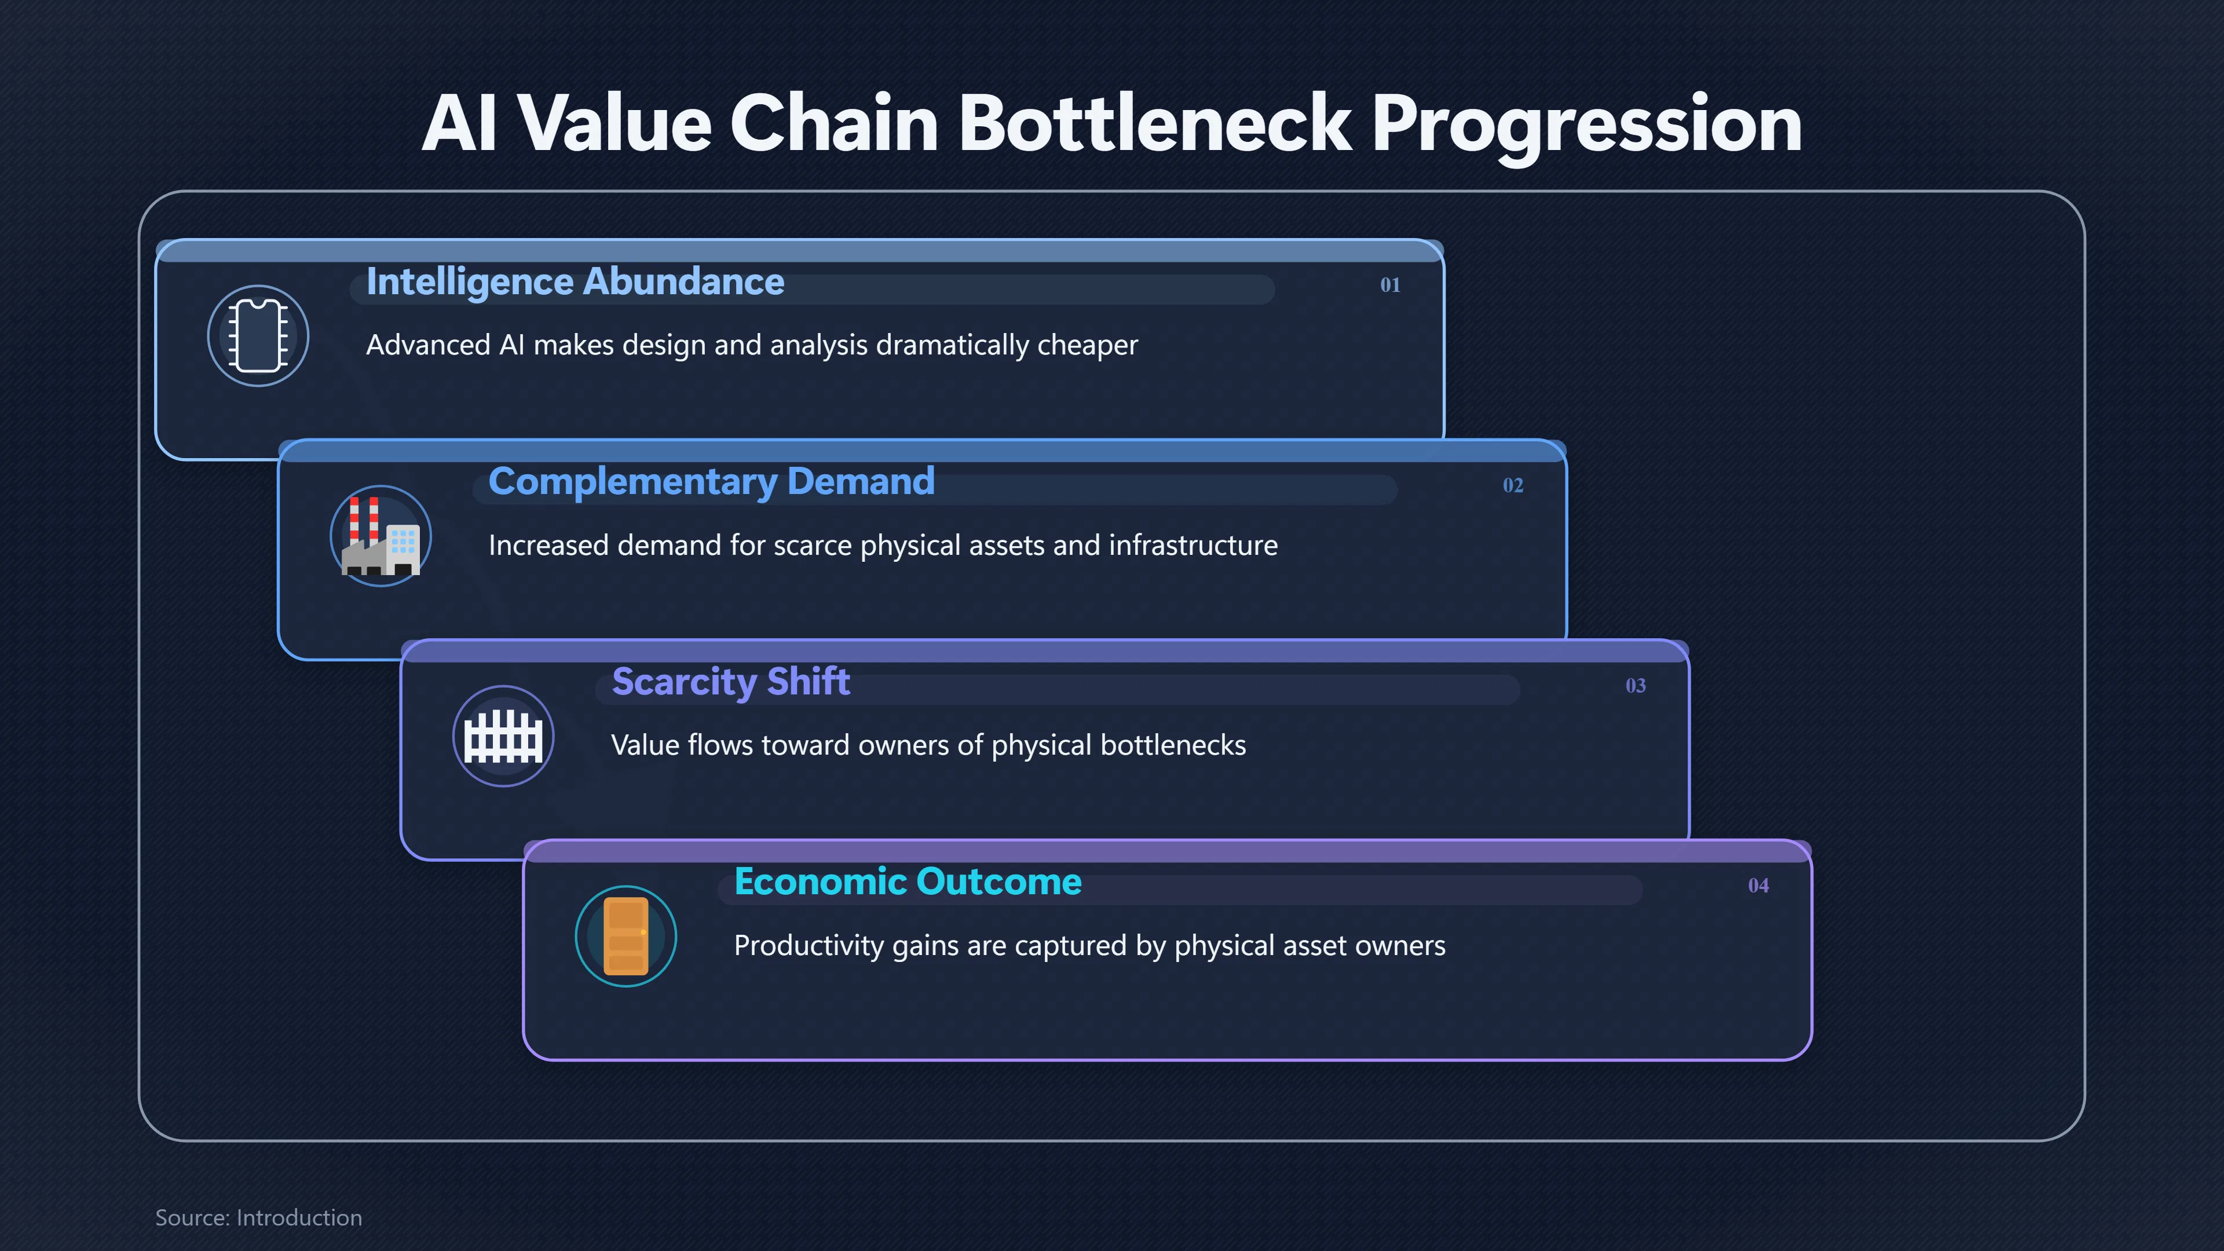Image resolution: width=2224 pixels, height=1251 pixels.
Task: Click the microchip icon in Intelligence Abundance card
Action: (x=258, y=336)
